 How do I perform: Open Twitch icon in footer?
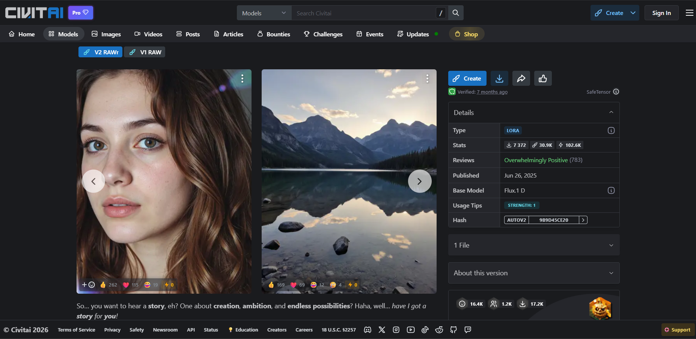(x=468, y=330)
